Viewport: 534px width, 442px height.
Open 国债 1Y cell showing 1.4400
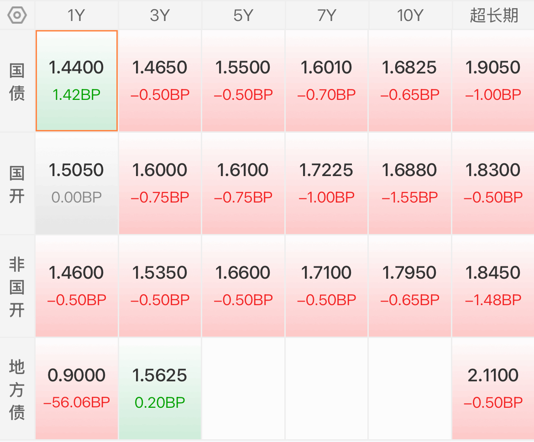pos(77,81)
